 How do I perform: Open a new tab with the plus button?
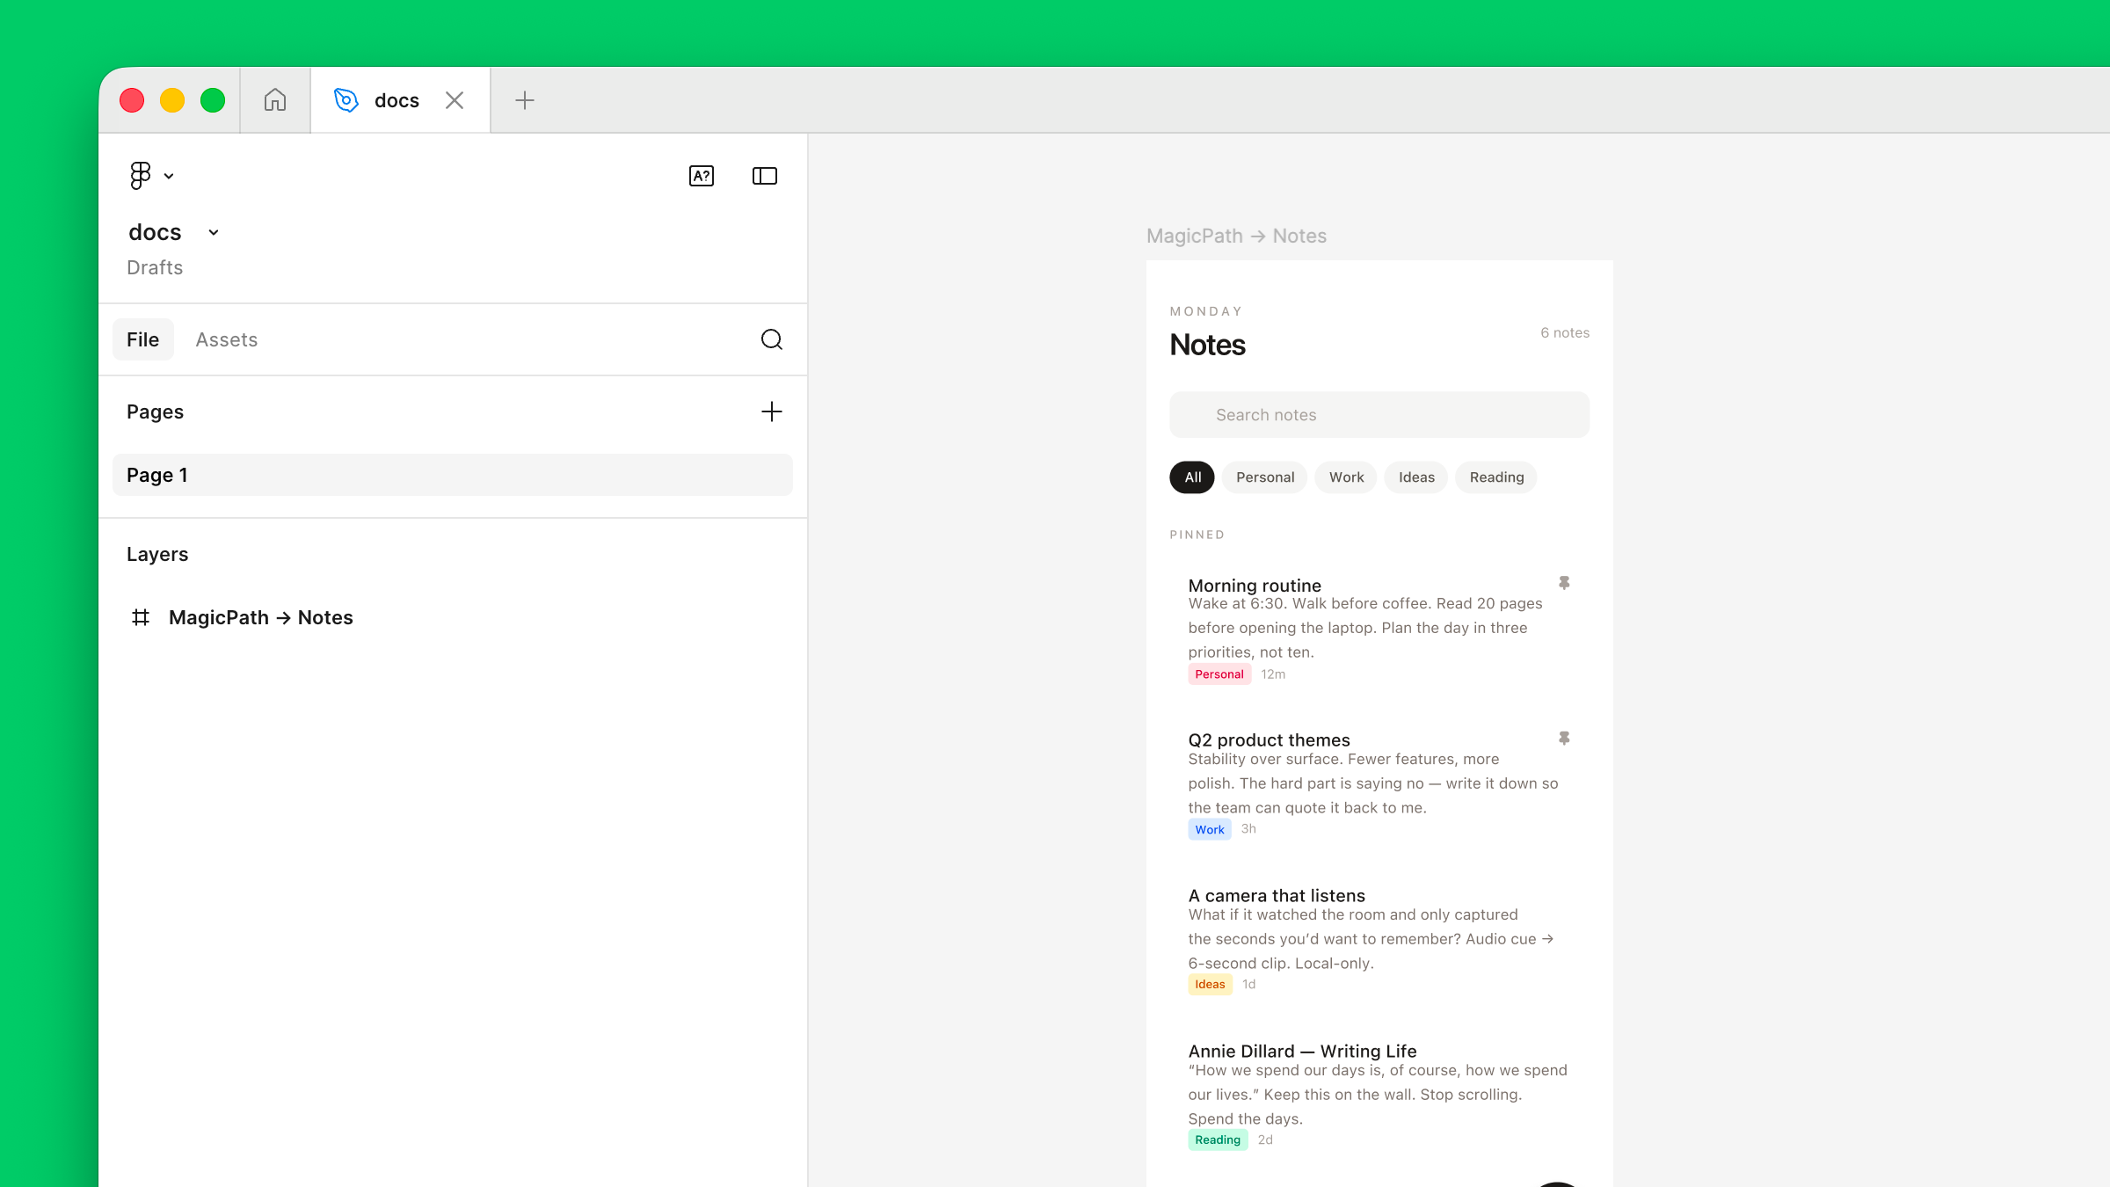(x=525, y=100)
